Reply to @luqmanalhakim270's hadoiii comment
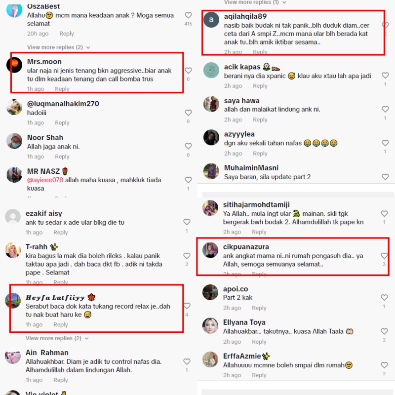Image resolution: width=395 pixels, height=395 pixels. [62, 122]
